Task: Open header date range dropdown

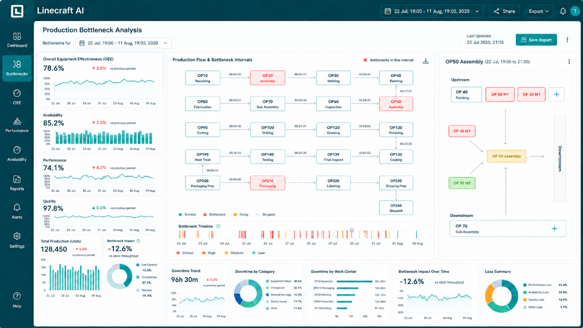Action: pyautogui.click(x=432, y=11)
